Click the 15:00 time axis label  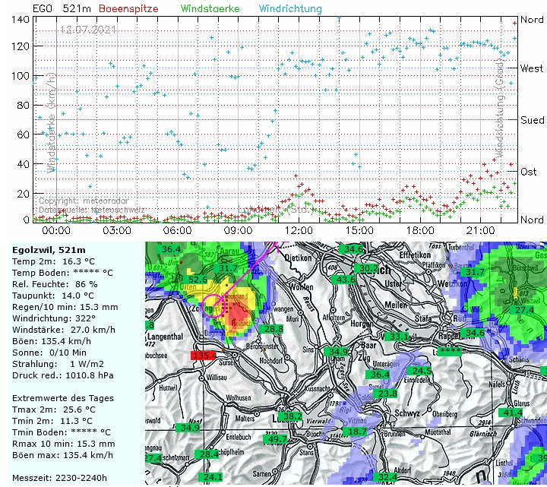359,230
